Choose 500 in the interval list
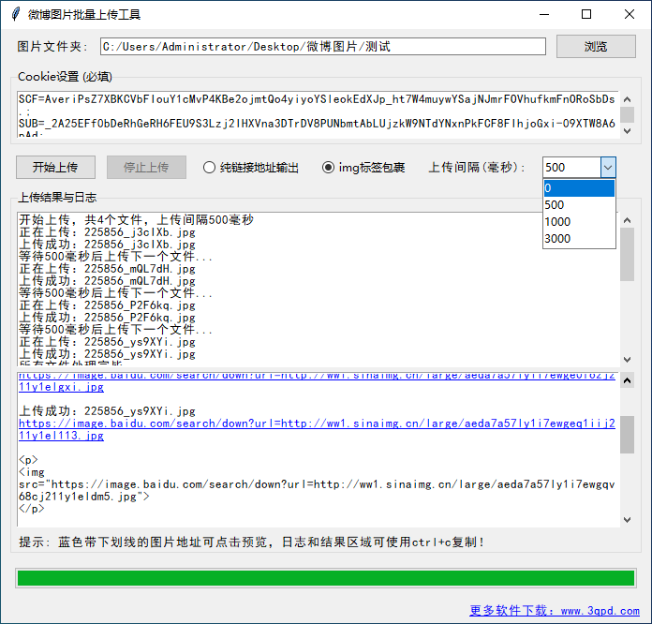This screenshot has width=652, height=624. click(579, 205)
